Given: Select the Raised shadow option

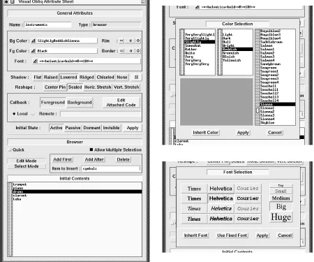Looking at the screenshot, I should click(51, 77).
